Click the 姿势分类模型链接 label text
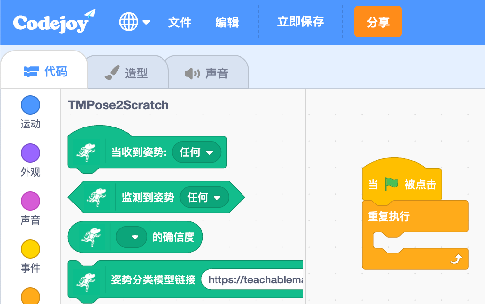Image resolution: width=485 pixels, height=304 pixels. click(154, 279)
